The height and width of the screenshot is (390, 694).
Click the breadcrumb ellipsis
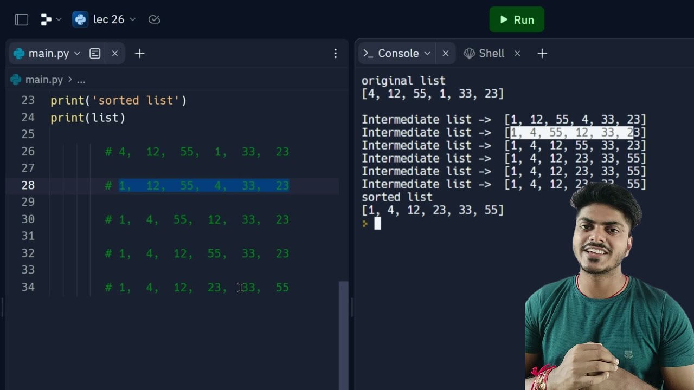click(x=81, y=80)
